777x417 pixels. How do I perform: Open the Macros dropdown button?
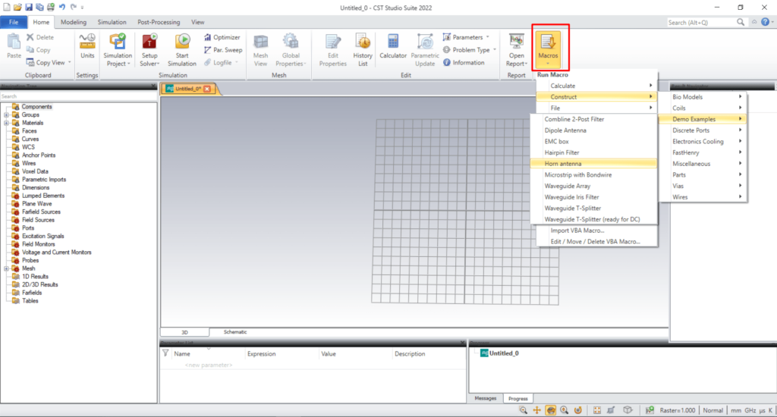(548, 49)
